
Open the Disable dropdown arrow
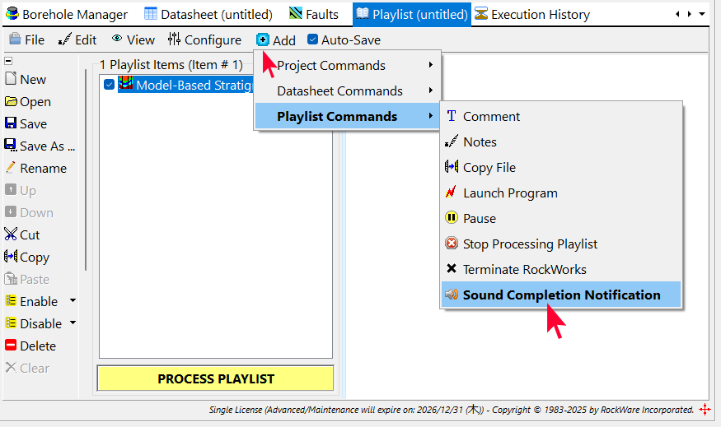[x=73, y=323]
